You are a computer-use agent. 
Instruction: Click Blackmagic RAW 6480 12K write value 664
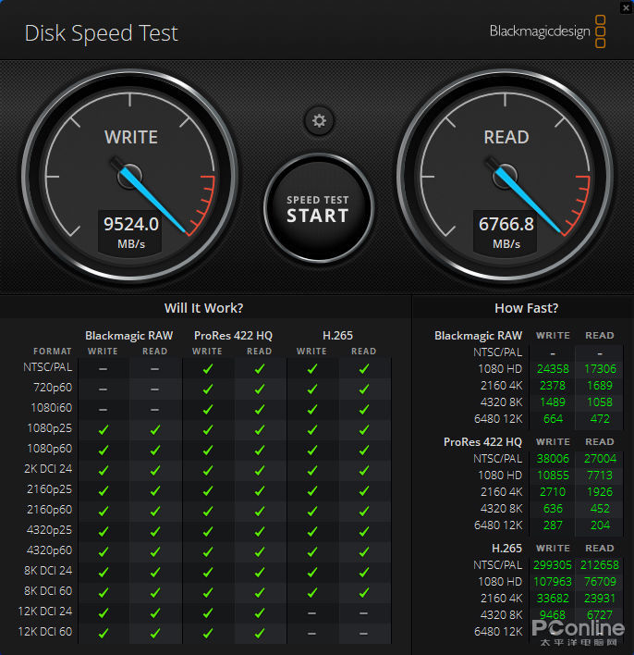tap(553, 419)
